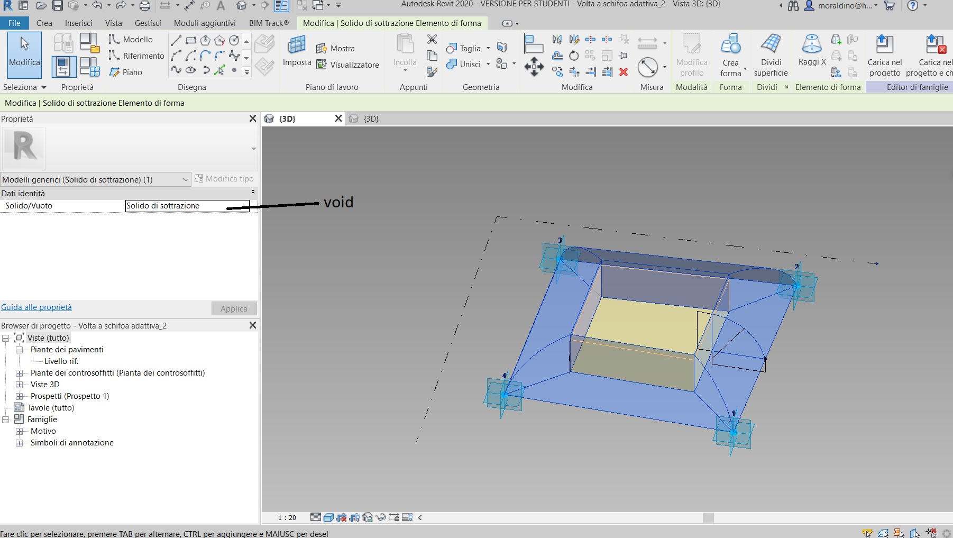
Task: Click the Measure between two points icon
Action: click(647, 42)
